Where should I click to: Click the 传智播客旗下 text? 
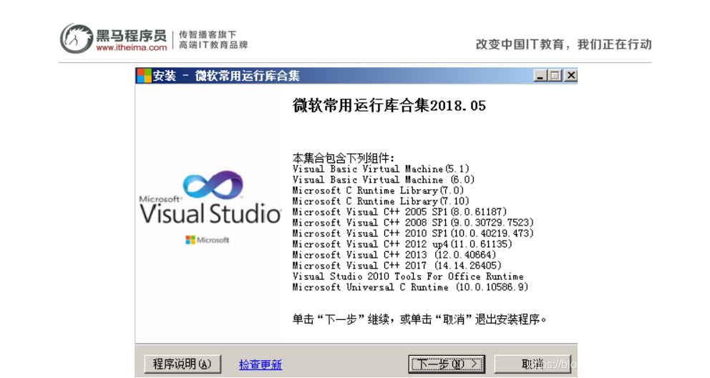pos(208,34)
